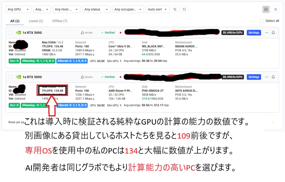Click NVIDIA logo of the AMD Ryzen 9 machine
Viewport: 285px width, 182px height.
click(x=18, y=77)
